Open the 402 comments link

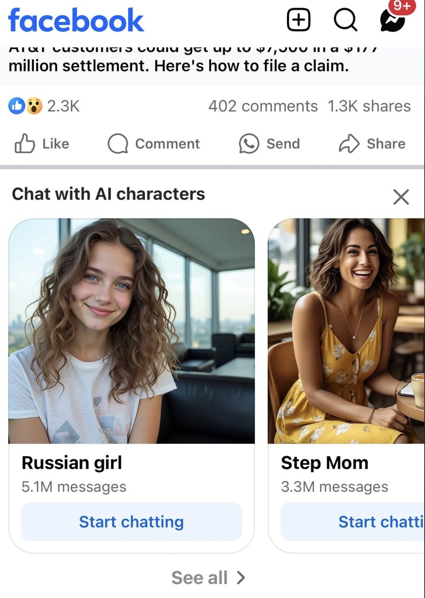[263, 106]
